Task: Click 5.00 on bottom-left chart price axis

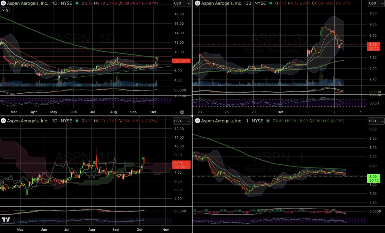Action: point(178,190)
